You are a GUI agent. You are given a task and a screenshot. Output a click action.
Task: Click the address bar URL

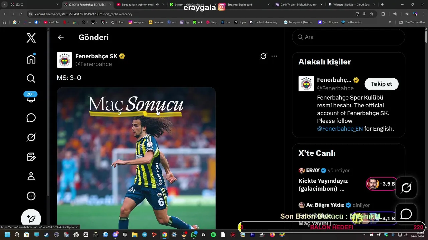tap(84, 14)
